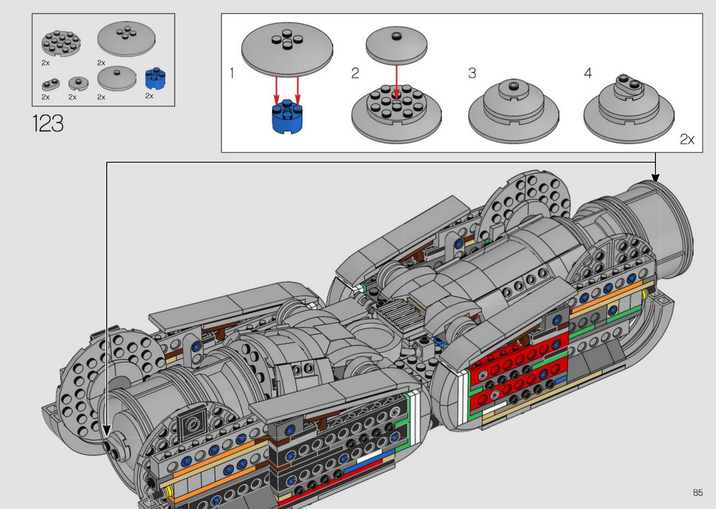Click the 2x quantity beside the blue brick

click(149, 96)
